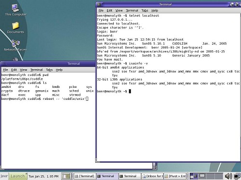Click the 'sched' entry in ls output
This screenshot has height=180, width=241.
(74, 91)
